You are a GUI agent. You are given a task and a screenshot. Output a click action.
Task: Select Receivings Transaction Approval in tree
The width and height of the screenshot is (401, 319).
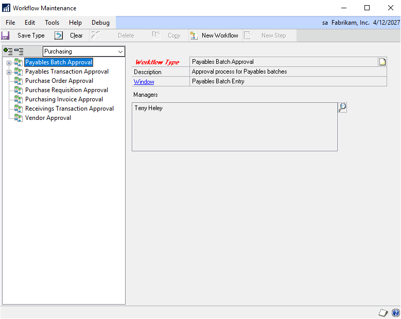pos(69,109)
